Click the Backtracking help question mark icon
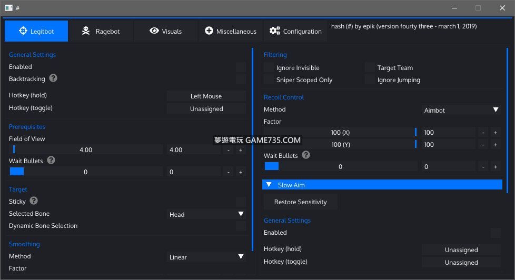Viewport: 515px width, 280px height. [x=53, y=78]
